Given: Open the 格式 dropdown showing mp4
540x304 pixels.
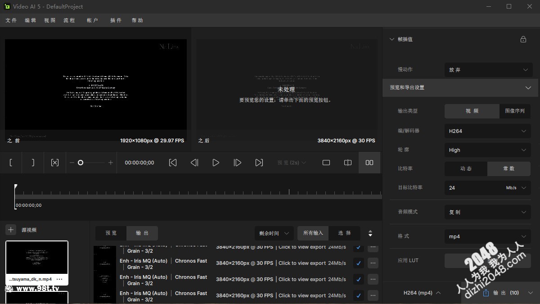Looking at the screenshot, I should pyautogui.click(x=488, y=236).
